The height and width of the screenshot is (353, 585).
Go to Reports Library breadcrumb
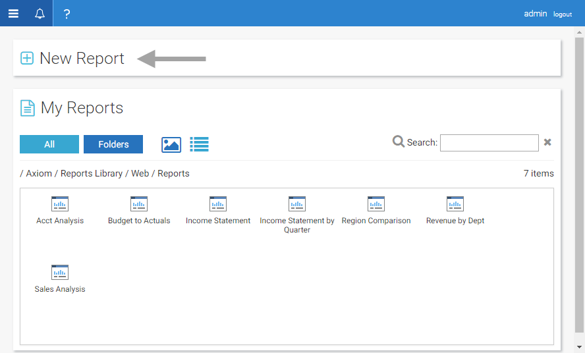pyautogui.click(x=92, y=173)
